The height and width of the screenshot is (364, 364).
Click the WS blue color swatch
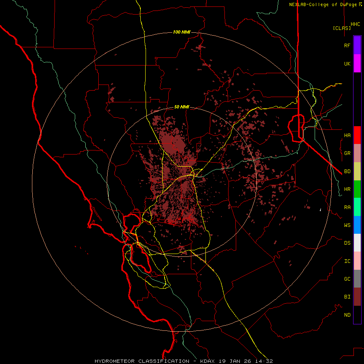pyautogui.click(x=357, y=225)
